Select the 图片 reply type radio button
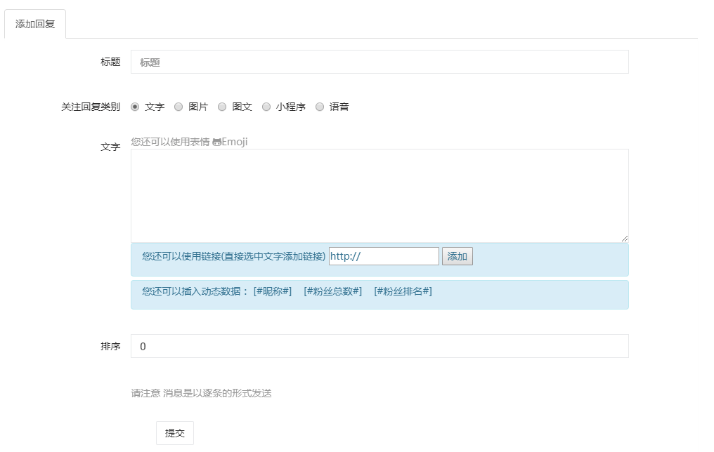The height and width of the screenshot is (452, 714). (178, 107)
